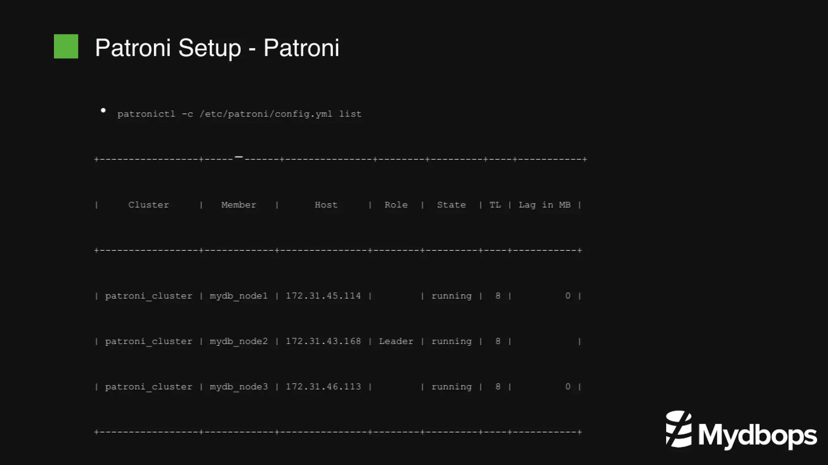The image size is (828, 465).
Task: Select the mydb_node2 member cell
Action: (239, 341)
